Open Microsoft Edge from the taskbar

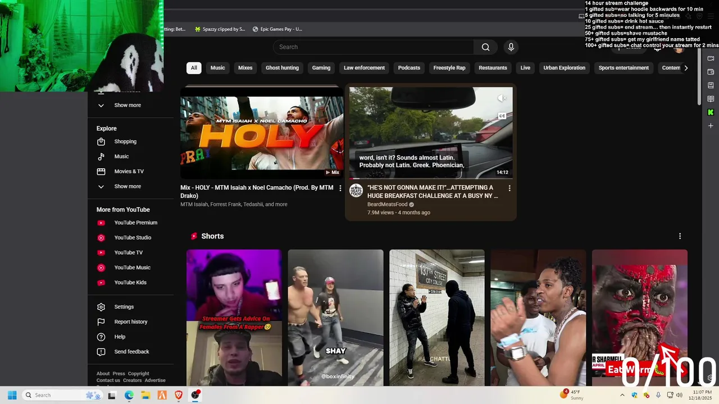tap(129, 395)
